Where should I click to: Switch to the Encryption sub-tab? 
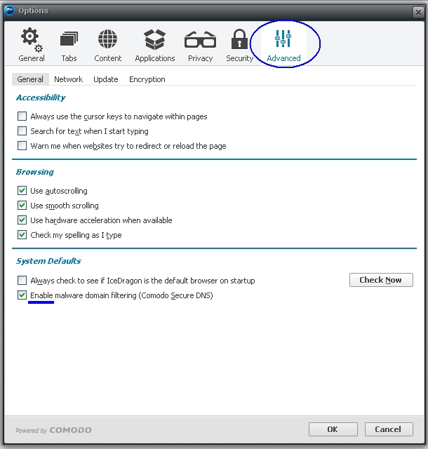click(x=147, y=79)
